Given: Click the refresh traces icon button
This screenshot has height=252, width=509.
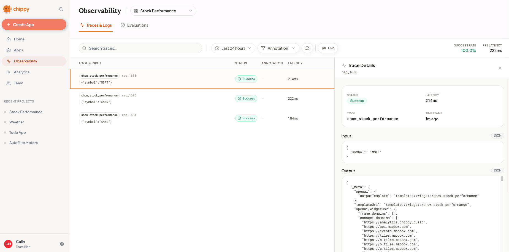Looking at the screenshot, I should 307,48.
